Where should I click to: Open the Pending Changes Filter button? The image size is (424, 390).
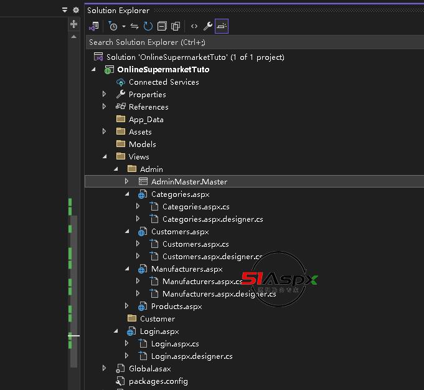113,26
